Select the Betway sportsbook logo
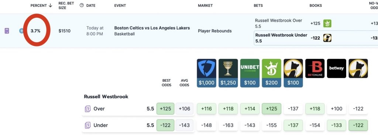The width and height of the screenshot is (378, 135). (337, 68)
